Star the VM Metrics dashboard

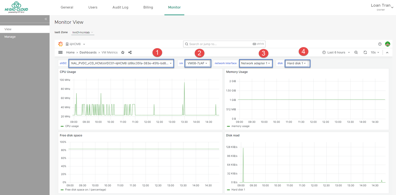pos(123,52)
